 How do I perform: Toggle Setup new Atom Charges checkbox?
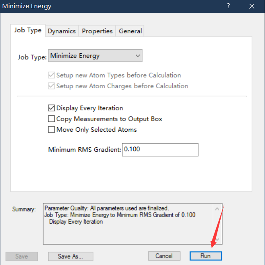[51, 86]
